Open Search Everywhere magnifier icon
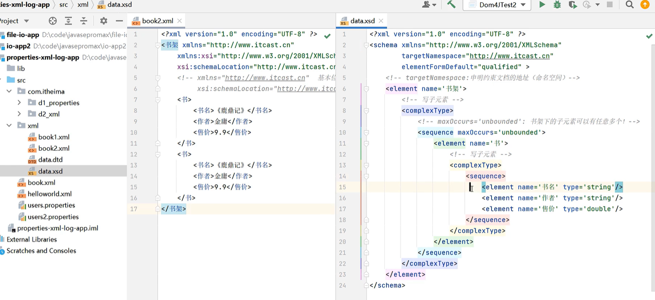 pos(630,4)
